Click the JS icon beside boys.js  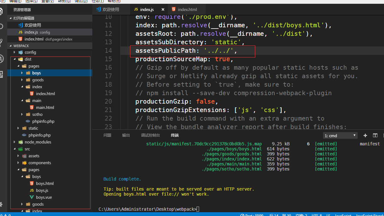[x=32, y=191]
